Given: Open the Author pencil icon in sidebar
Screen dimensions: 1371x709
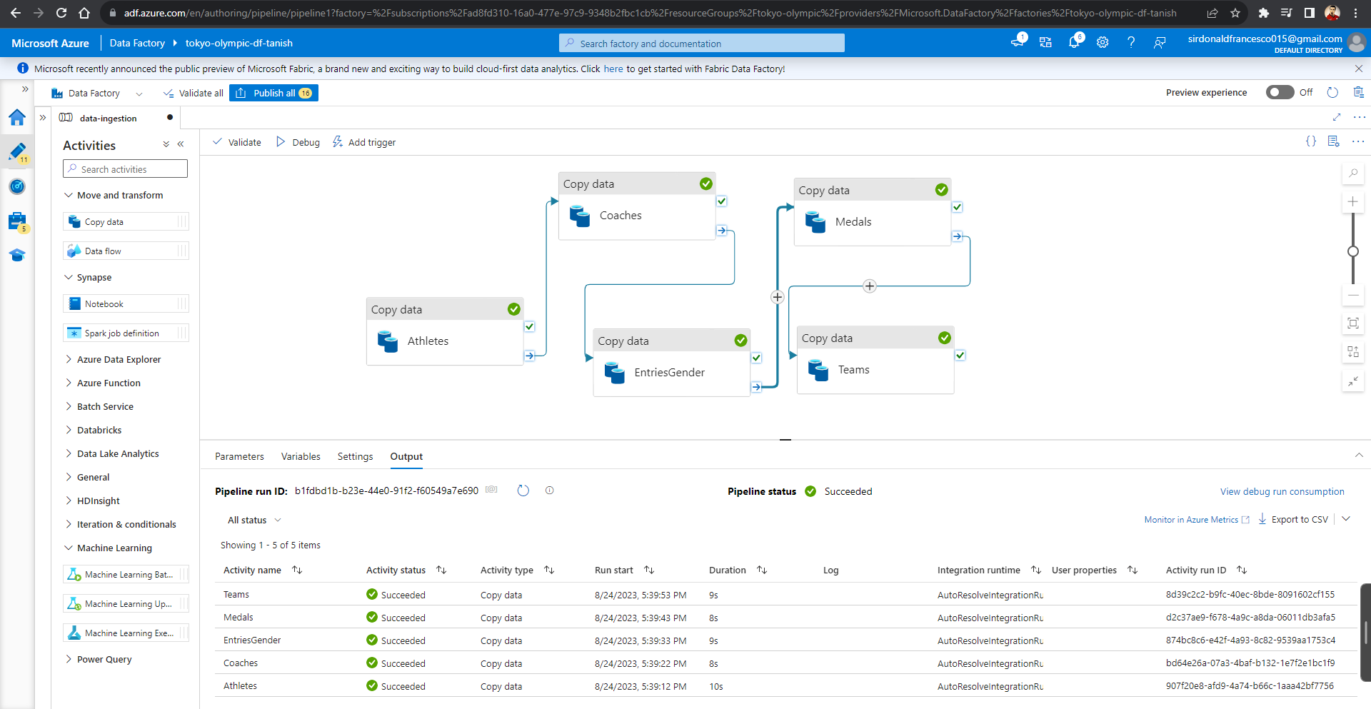Looking at the screenshot, I should 17,151.
